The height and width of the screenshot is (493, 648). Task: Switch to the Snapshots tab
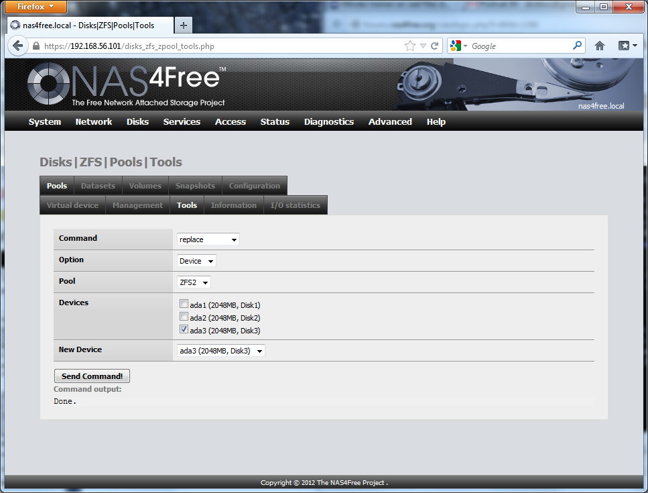195,186
